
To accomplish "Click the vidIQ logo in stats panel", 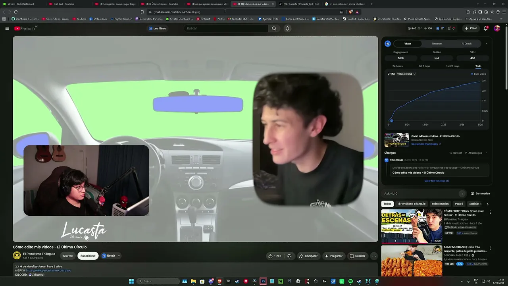I will pos(388,44).
